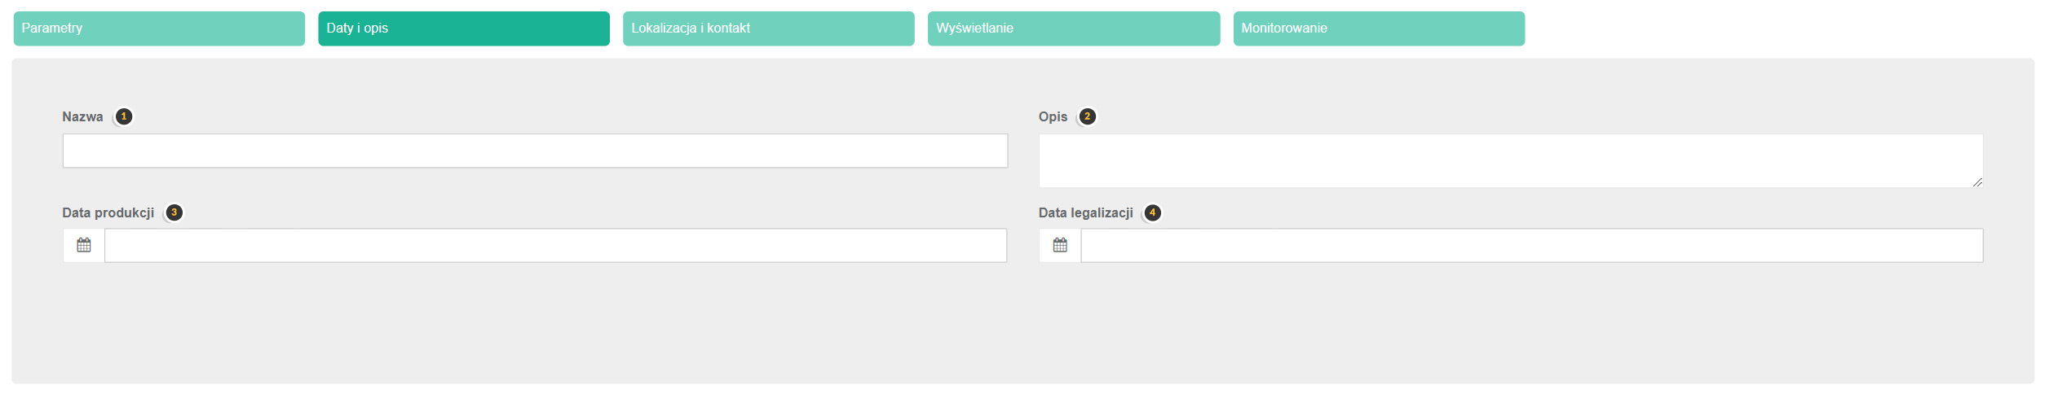2049x394 pixels.
Task: Open calendar picker for Data produkcji
Action: 84,245
